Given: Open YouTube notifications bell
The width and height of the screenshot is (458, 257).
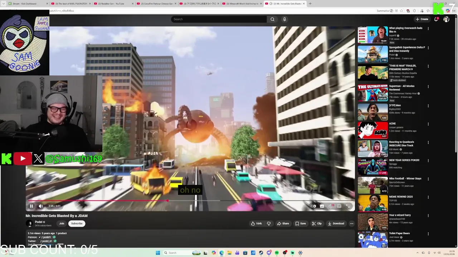Looking at the screenshot, I should (x=436, y=19).
